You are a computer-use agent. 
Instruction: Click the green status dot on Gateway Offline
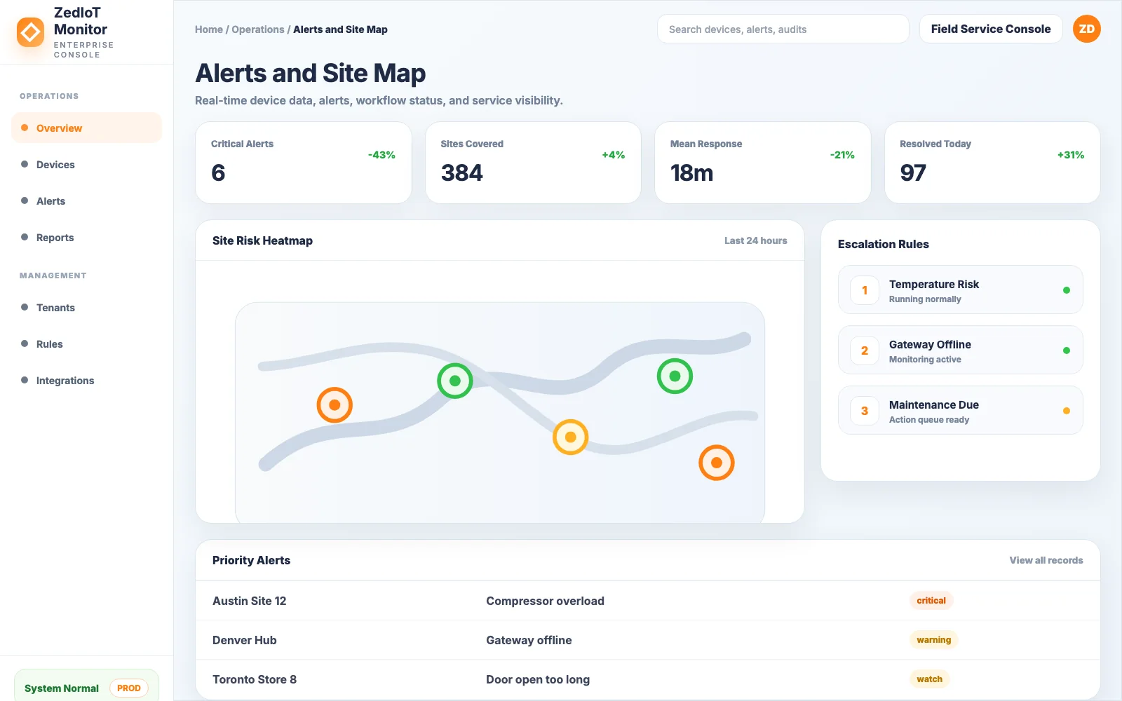click(1066, 350)
